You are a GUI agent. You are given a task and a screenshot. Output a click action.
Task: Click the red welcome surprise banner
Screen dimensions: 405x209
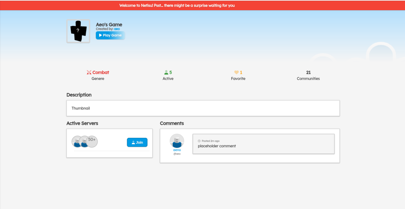[177, 5]
